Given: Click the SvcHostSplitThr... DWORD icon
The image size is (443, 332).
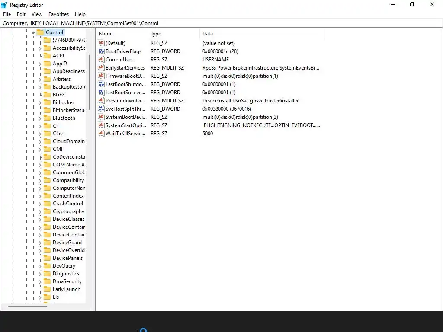Looking at the screenshot, I should pyautogui.click(x=101, y=109).
